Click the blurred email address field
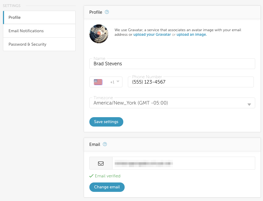 [184, 163]
